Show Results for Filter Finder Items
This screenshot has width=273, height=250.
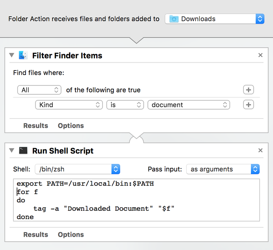pos(36,126)
